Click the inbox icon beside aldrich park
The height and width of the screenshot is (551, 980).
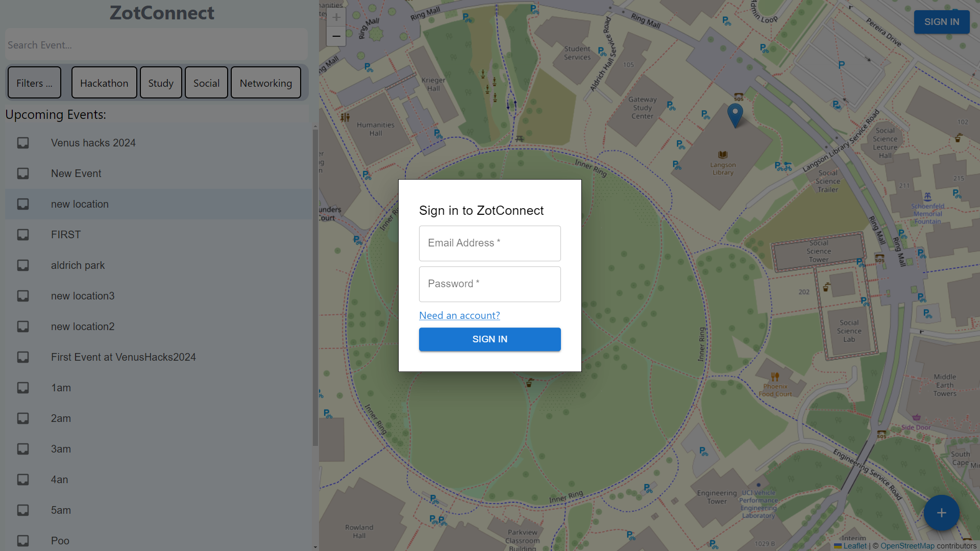click(23, 265)
